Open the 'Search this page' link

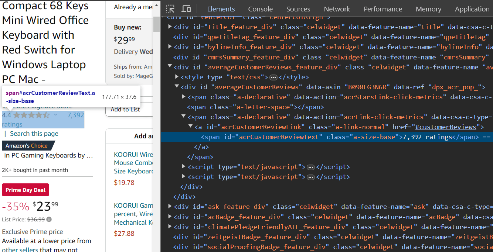coord(34,134)
